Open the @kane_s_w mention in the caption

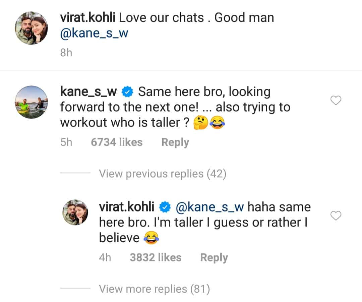(94, 34)
